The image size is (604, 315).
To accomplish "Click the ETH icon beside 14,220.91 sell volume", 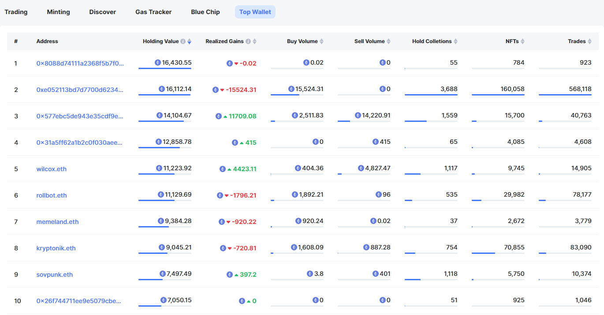I will pyautogui.click(x=358, y=115).
